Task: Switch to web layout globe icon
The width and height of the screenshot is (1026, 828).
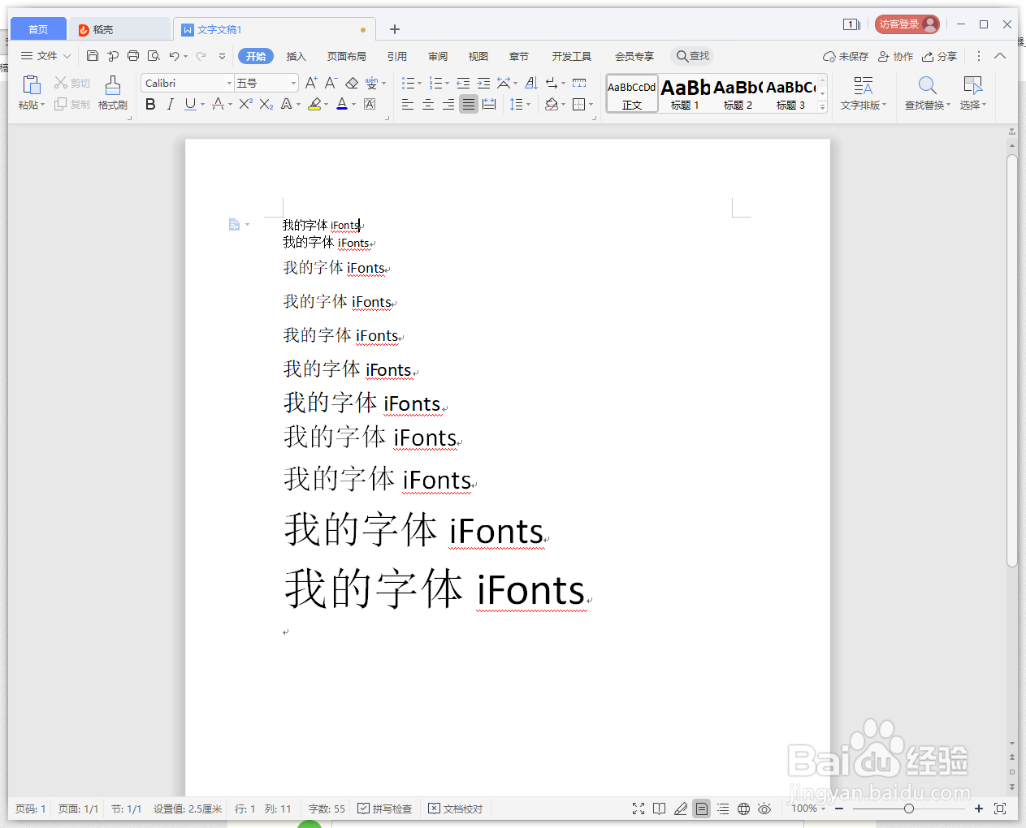Action: (x=743, y=809)
